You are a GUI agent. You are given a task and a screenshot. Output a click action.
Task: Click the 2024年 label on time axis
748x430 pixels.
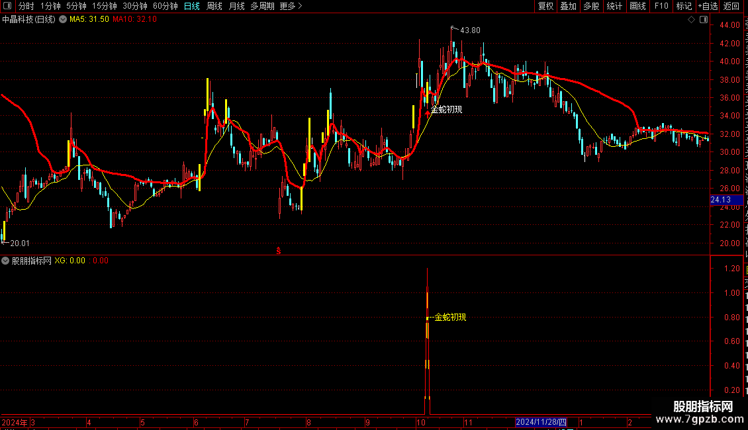pyautogui.click(x=15, y=422)
